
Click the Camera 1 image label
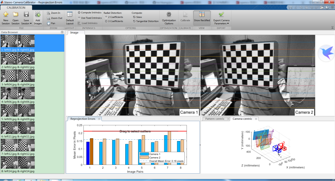(189, 112)
